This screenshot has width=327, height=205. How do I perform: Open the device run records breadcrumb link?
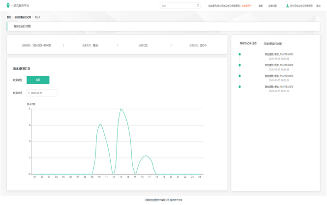pos(23,17)
